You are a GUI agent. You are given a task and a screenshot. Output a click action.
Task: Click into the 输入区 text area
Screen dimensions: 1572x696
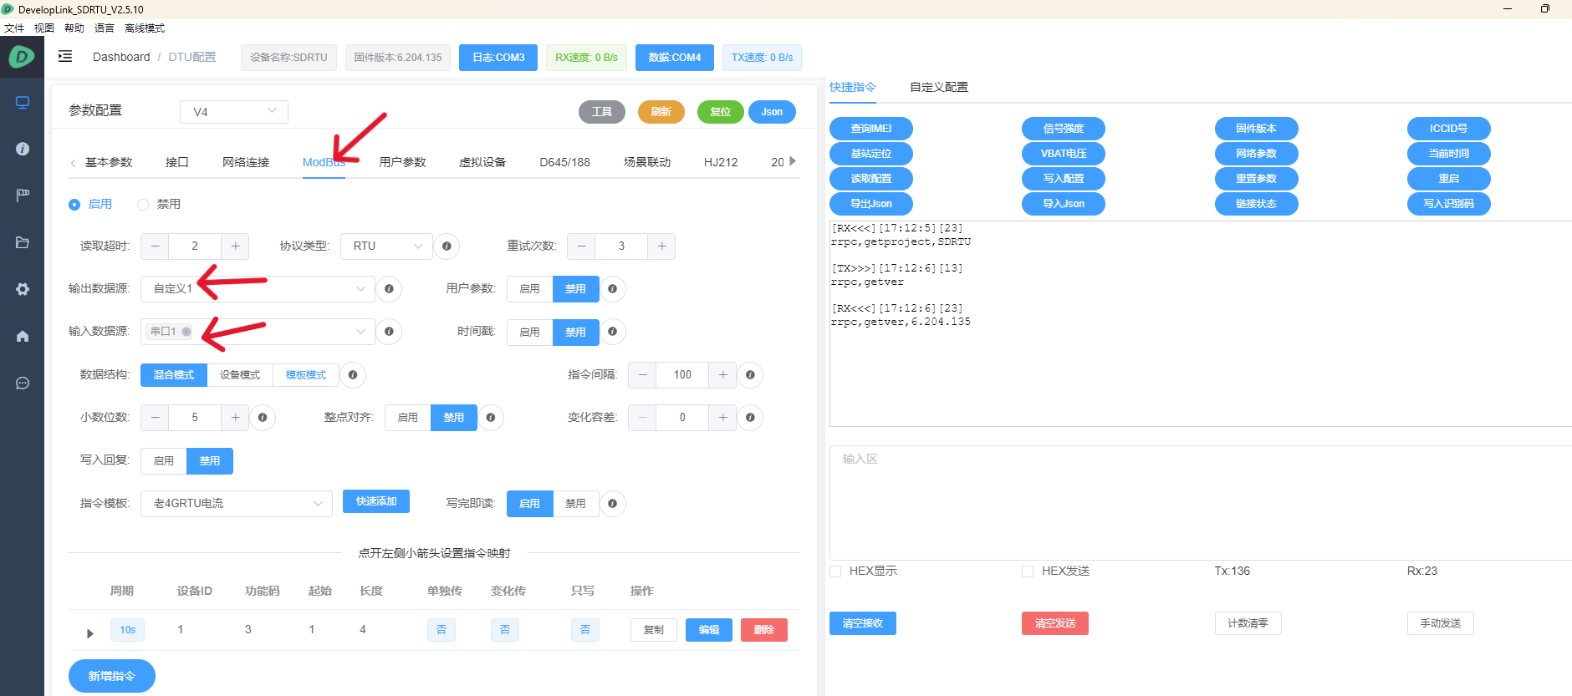(1200, 501)
